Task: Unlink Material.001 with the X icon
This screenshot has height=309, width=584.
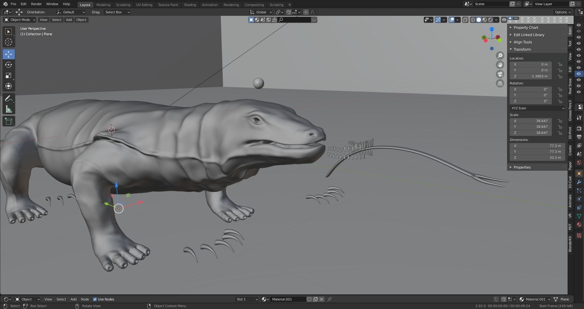Action: (x=322, y=299)
